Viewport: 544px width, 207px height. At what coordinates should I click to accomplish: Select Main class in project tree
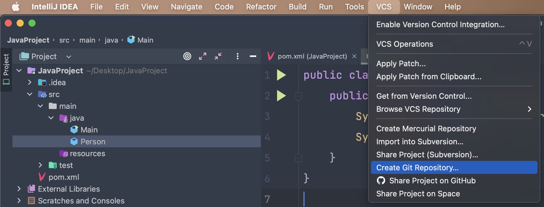[x=89, y=130]
